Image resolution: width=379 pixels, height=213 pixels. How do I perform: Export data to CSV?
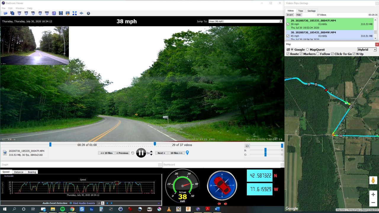tap(19, 13)
